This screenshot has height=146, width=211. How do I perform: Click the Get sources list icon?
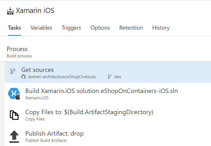(13, 71)
